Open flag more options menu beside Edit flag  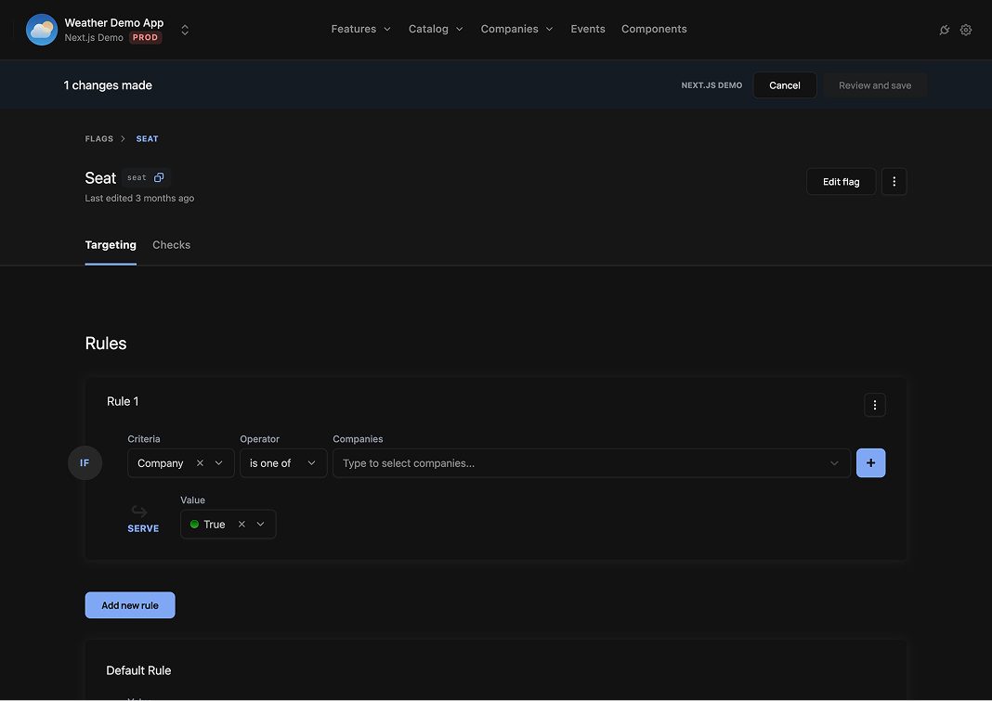[894, 182]
